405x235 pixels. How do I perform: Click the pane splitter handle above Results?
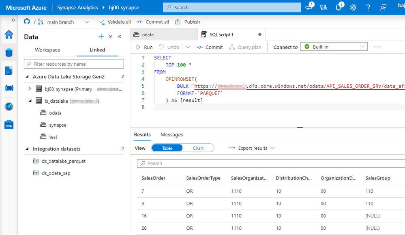tap(300, 127)
